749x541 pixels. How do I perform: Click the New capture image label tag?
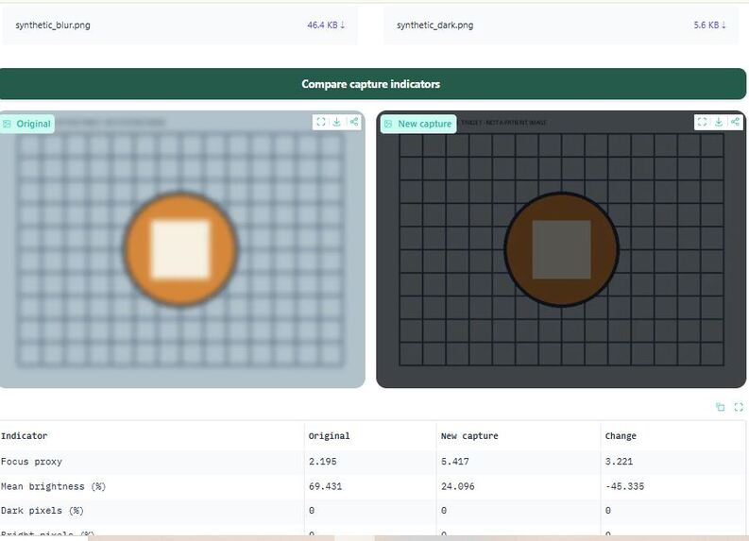click(x=418, y=124)
